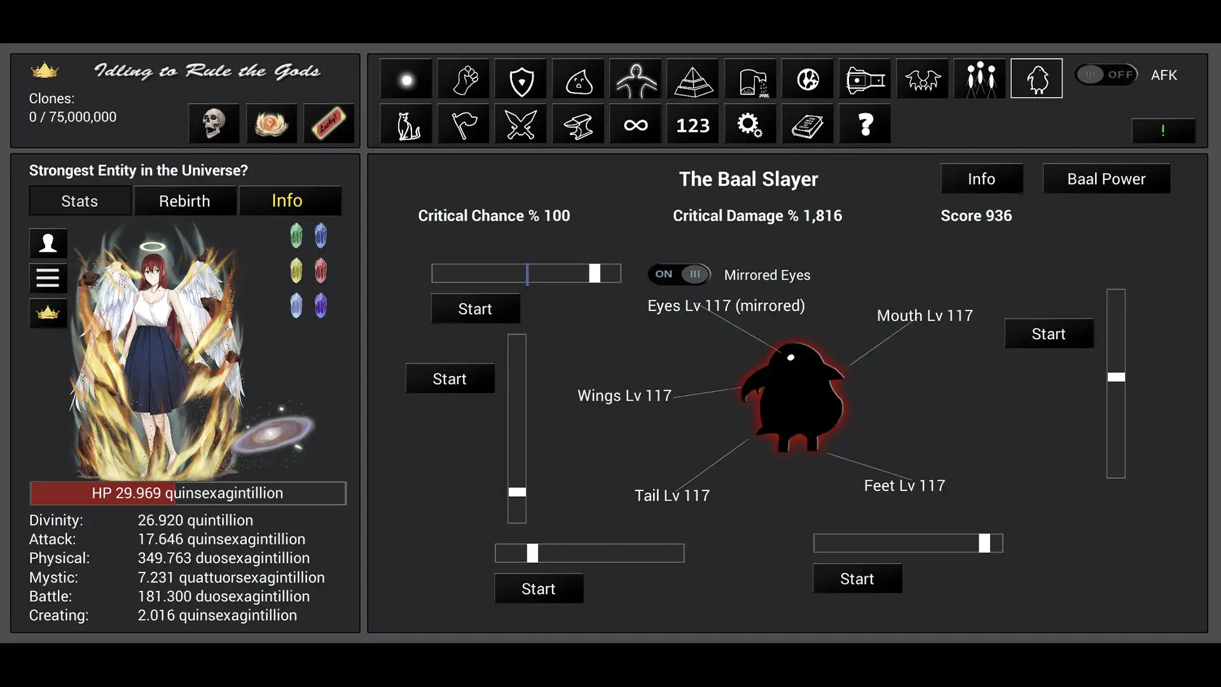Screen dimensions: 1221x687
Task: Open the pyramid monuments icon
Action: point(693,79)
